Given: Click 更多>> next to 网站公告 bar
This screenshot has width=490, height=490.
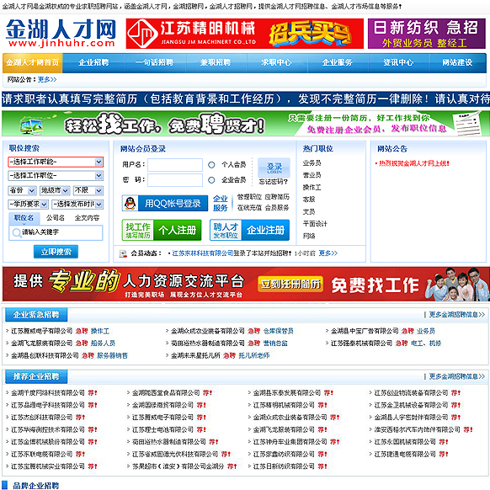Looking at the screenshot, I should 47,80.
